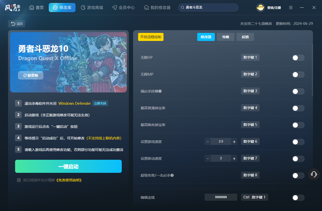Open the hamburger menu top right
Screen dimensions: 322x211
pos(291,8)
